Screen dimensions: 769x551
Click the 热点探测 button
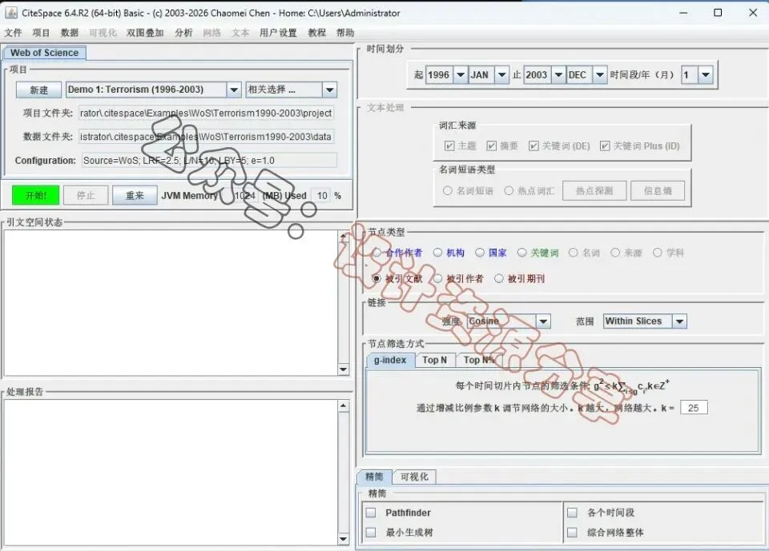(x=594, y=190)
